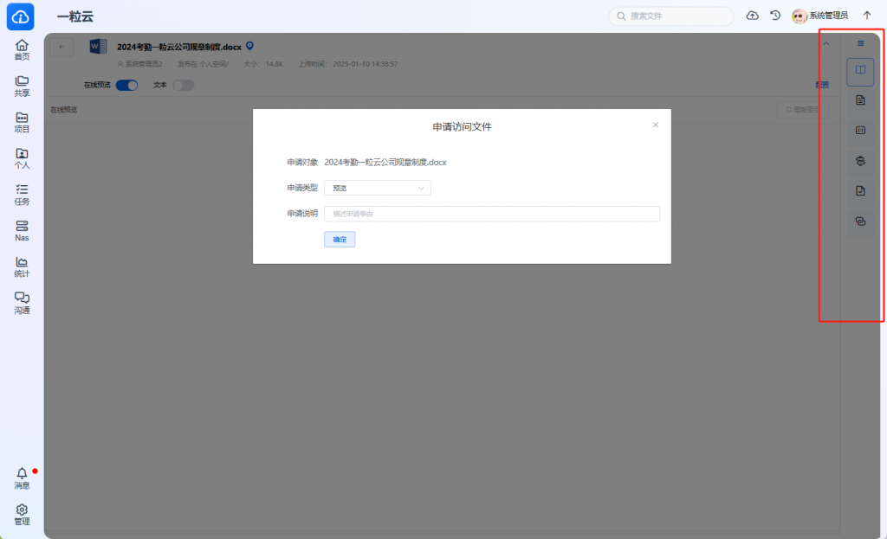Open the 个人 personal space section

click(x=22, y=158)
